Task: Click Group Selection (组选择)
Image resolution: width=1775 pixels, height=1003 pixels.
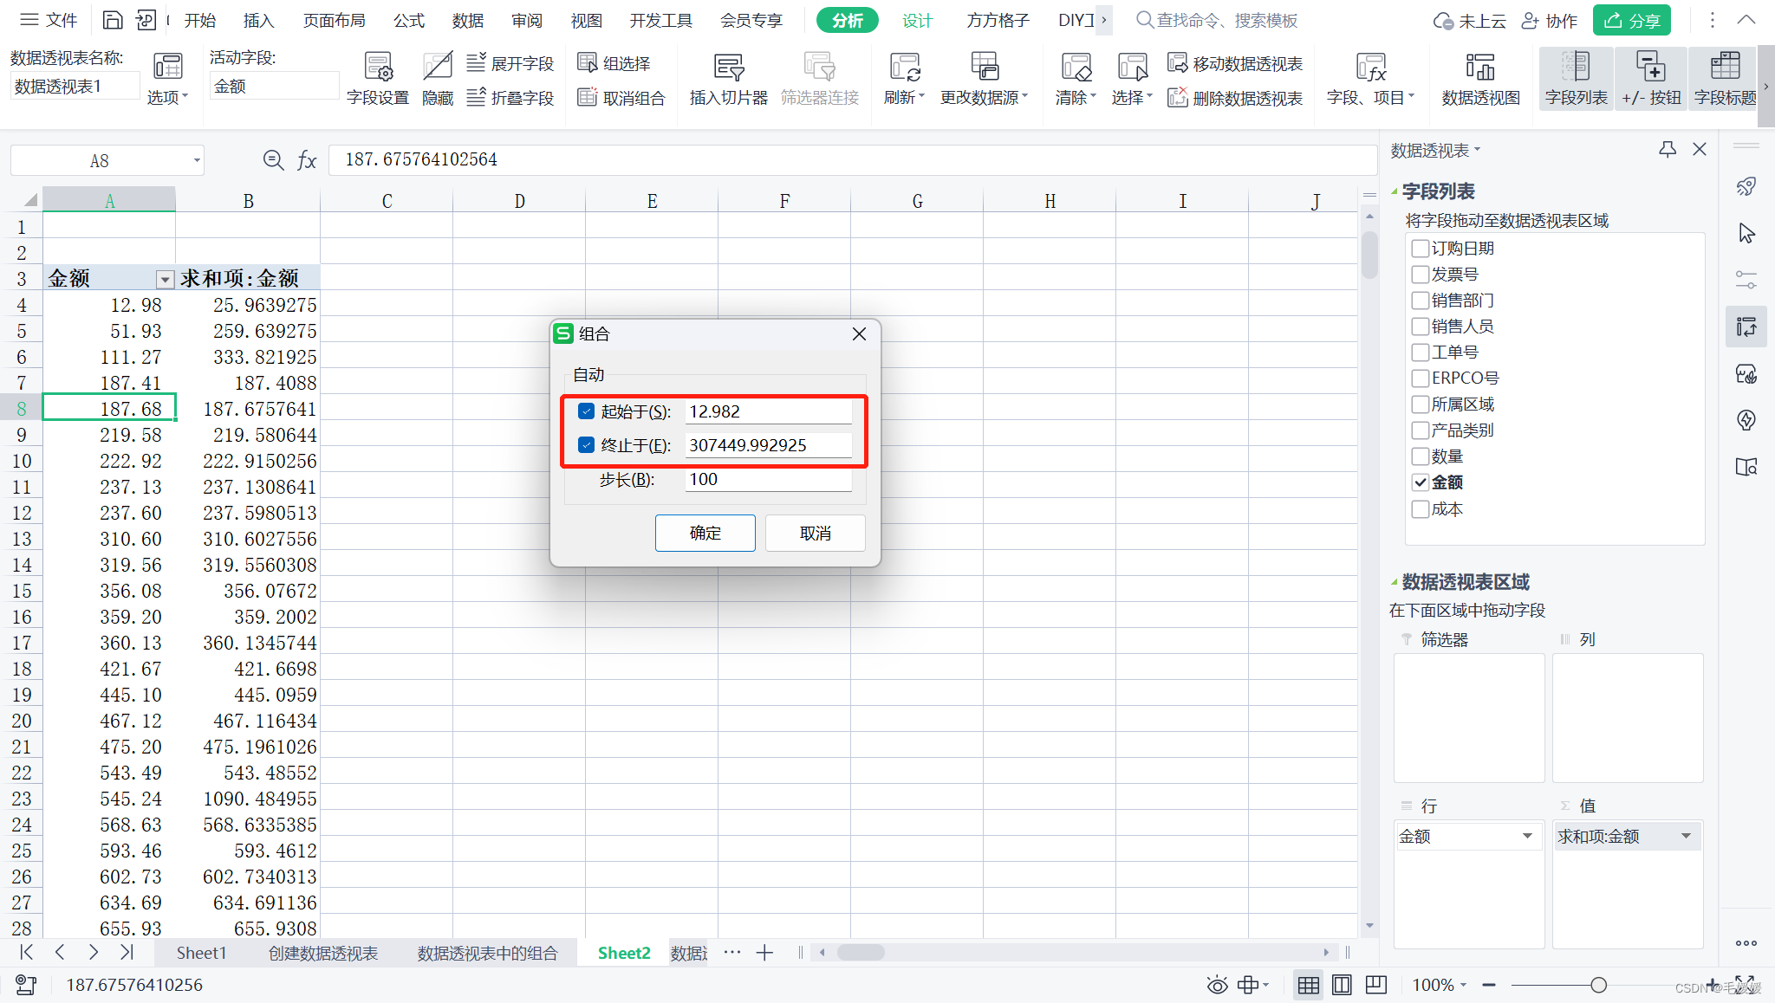Action: 614,63
